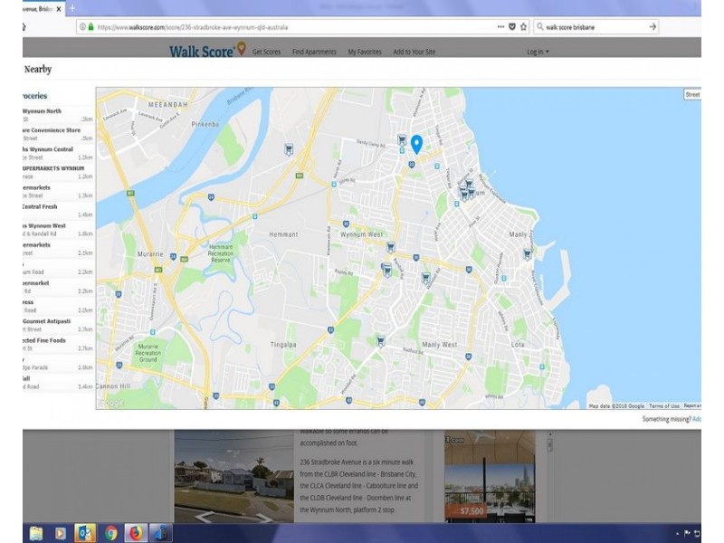Click the grocery cart marker above Manly West

[425, 278]
